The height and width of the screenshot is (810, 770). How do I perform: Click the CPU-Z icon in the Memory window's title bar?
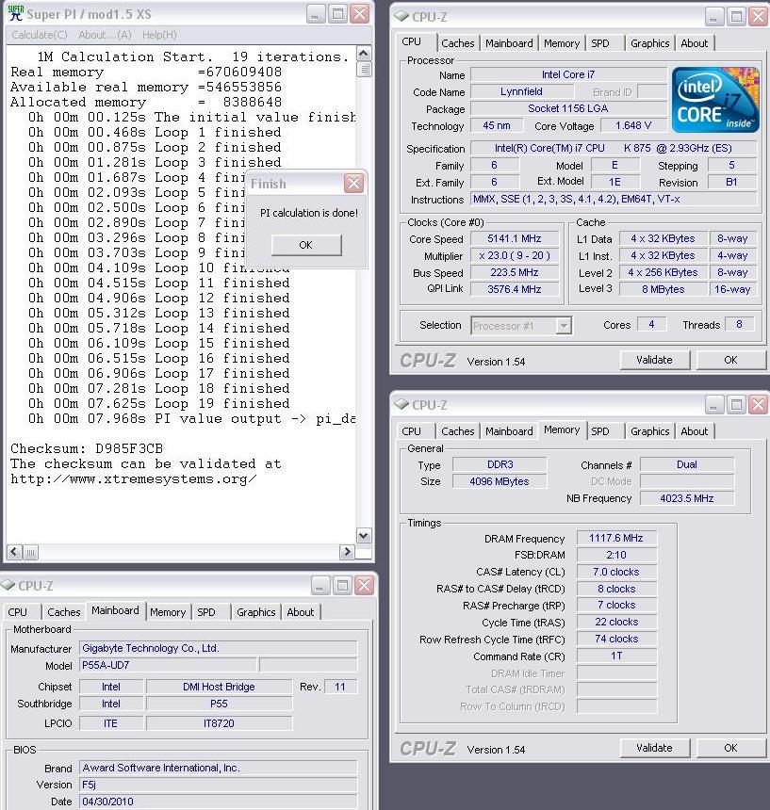(401, 404)
